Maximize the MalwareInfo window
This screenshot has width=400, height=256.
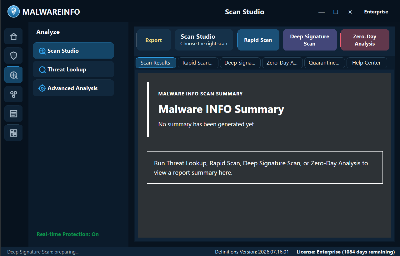pyautogui.click(x=336, y=12)
